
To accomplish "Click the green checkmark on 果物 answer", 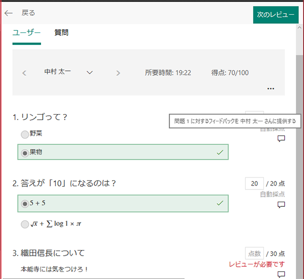I will [x=220, y=152].
